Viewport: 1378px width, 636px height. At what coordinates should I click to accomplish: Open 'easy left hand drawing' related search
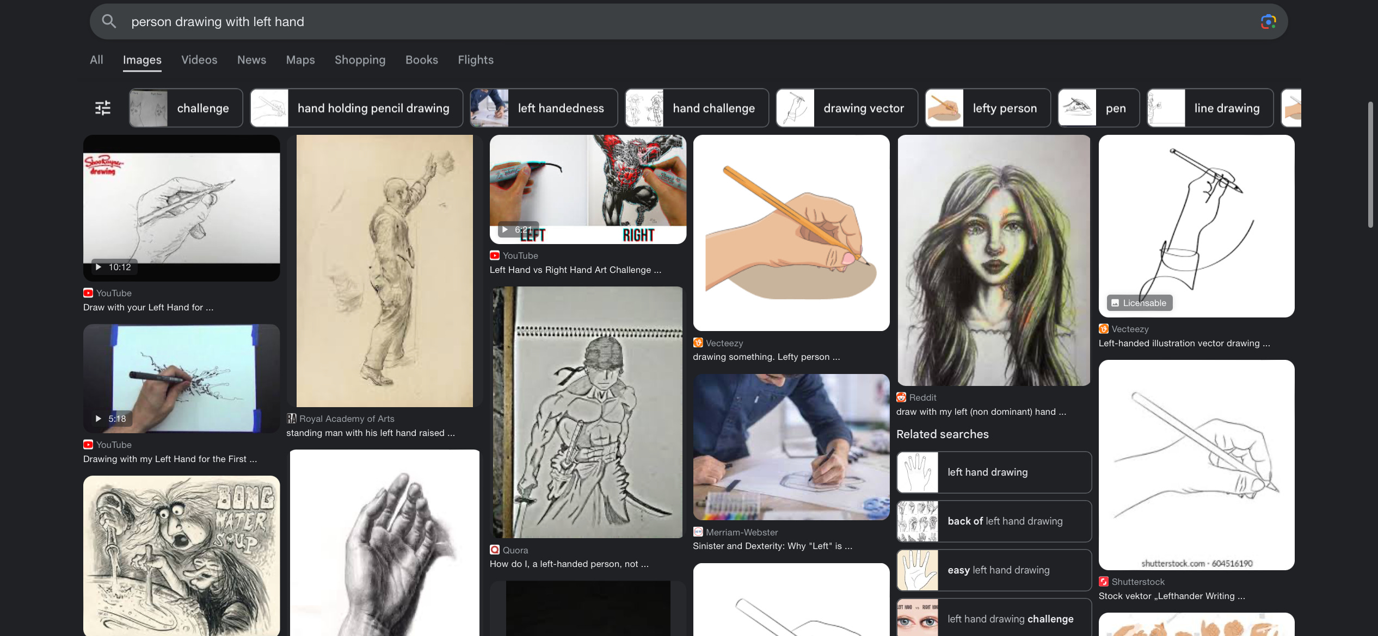tap(993, 570)
